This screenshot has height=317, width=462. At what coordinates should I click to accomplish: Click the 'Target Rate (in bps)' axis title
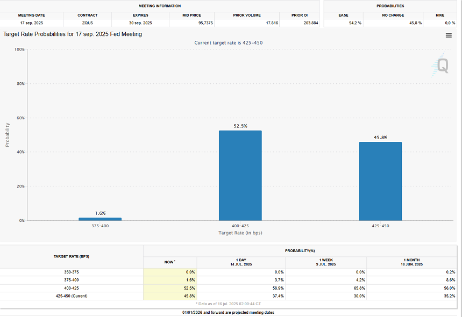click(x=240, y=233)
